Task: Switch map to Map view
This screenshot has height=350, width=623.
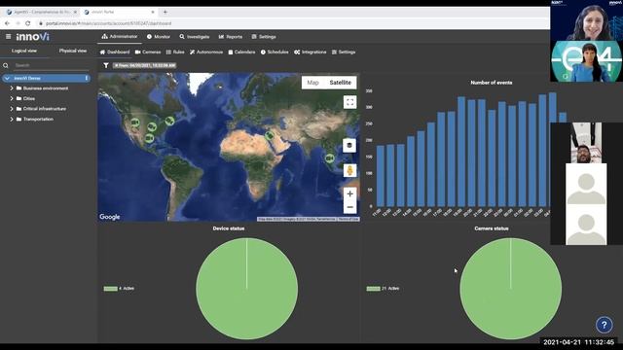Action: (312, 82)
